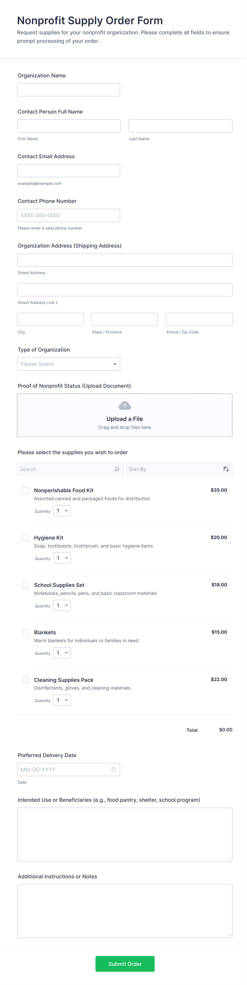Screen dimensions: 247x985
Task: Enable the Cleaning Supplies Pack checkbox
Action: [x=25, y=680]
